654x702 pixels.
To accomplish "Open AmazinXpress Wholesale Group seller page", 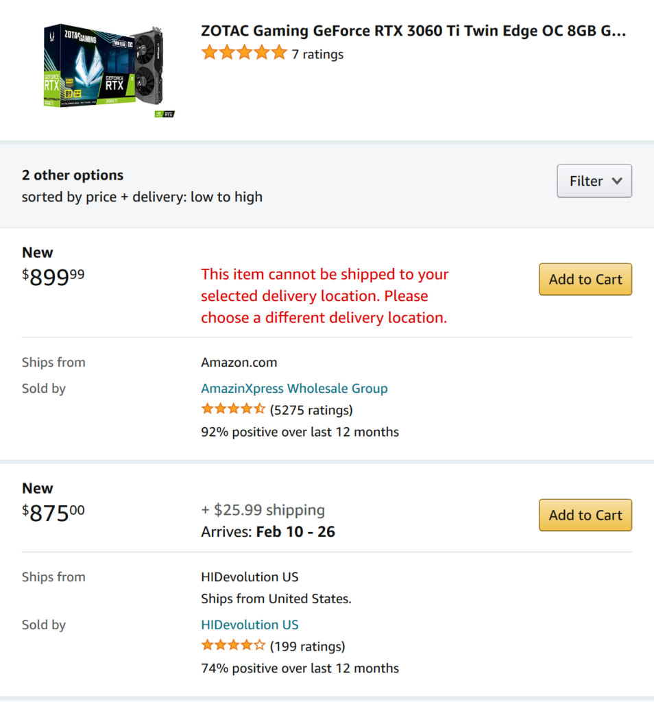I will (x=294, y=389).
